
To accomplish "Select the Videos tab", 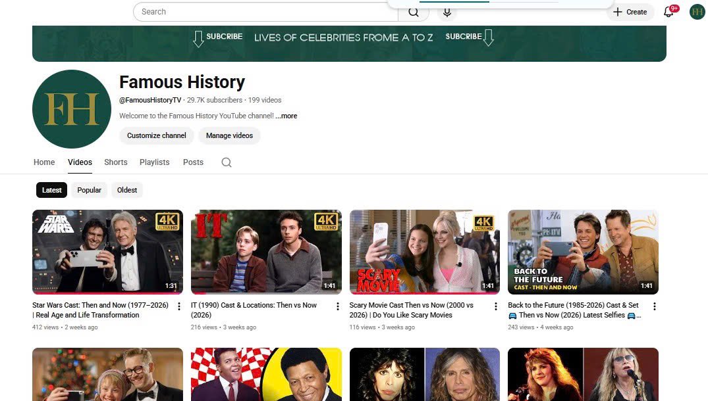I will pyautogui.click(x=80, y=162).
